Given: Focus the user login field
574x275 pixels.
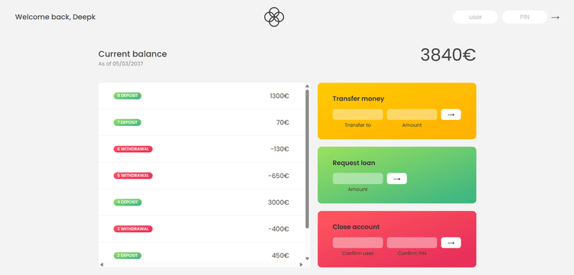Looking at the screenshot, I should click(475, 17).
